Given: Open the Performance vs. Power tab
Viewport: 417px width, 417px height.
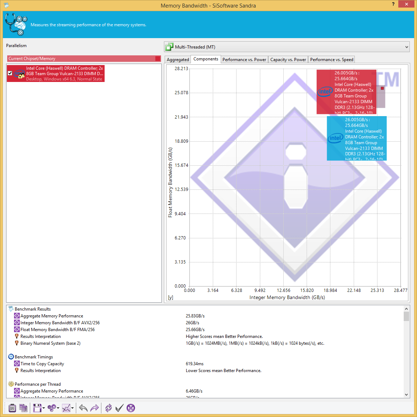Looking at the screenshot, I should (244, 60).
